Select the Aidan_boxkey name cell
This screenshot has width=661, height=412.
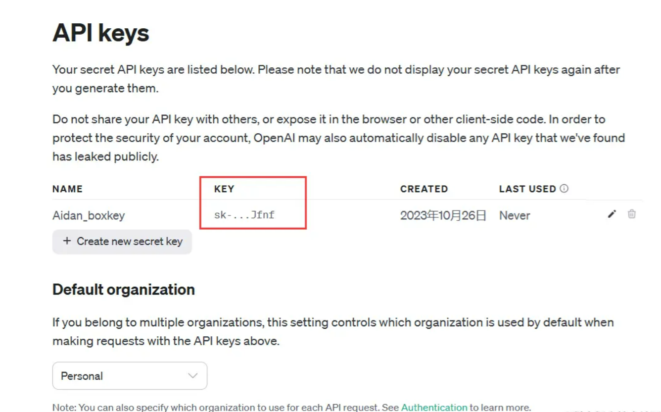[x=89, y=215]
